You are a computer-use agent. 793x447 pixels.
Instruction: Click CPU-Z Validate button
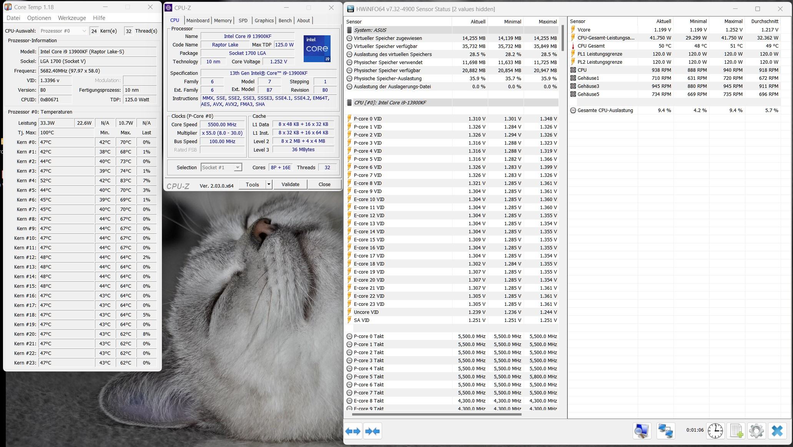tap(291, 185)
